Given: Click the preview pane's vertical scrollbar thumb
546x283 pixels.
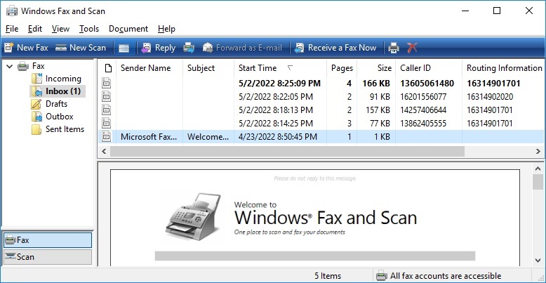Looking at the screenshot, I should (x=538, y=182).
